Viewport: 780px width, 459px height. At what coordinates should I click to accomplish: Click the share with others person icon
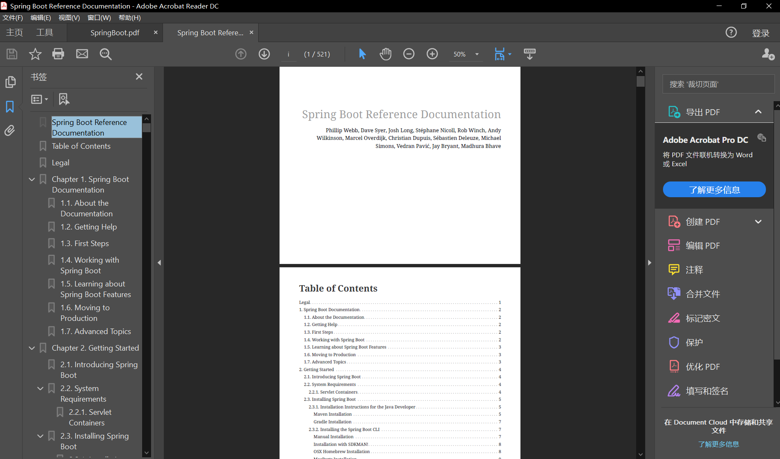click(768, 54)
